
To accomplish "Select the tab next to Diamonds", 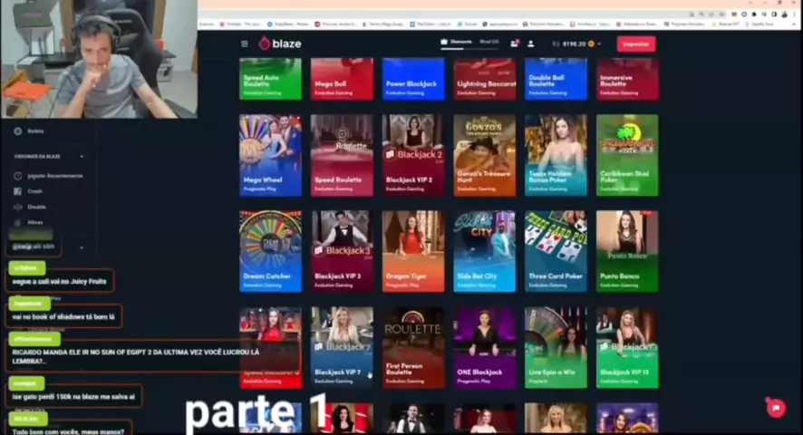I will point(489,43).
